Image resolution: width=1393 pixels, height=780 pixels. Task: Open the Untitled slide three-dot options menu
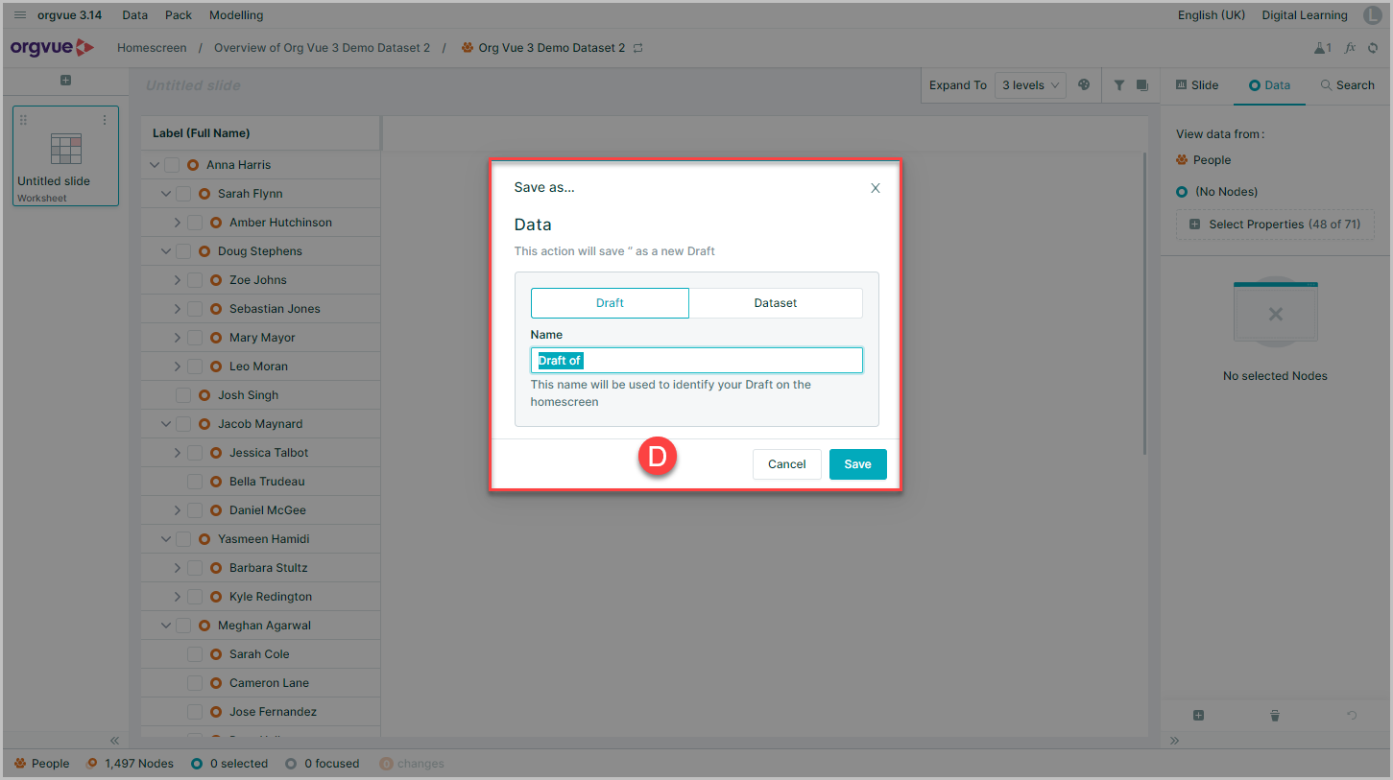click(x=105, y=120)
